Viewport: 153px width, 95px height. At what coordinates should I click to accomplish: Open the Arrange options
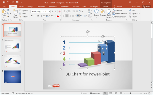pos(103,14)
